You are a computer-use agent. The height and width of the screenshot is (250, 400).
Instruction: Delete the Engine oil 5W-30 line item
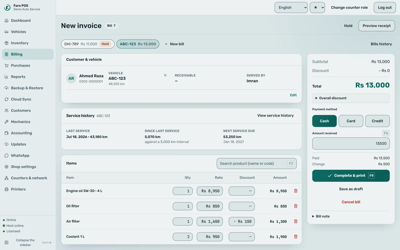296,191
